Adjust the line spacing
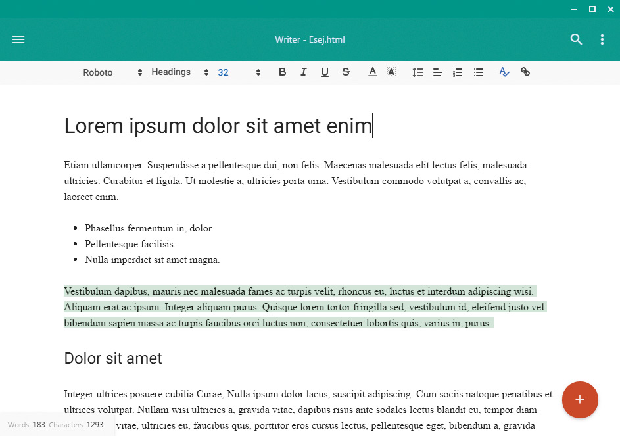 pyautogui.click(x=418, y=72)
